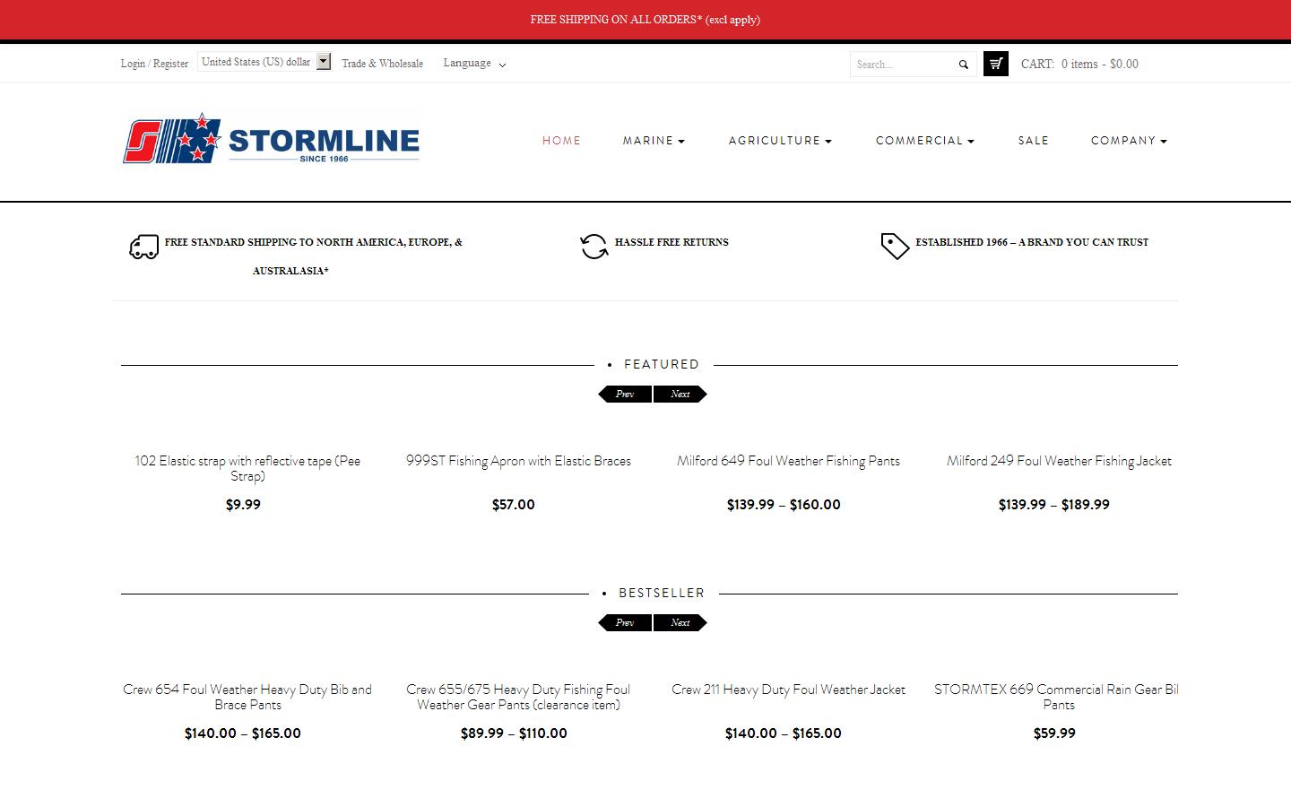Expand the Language options
This screenshot has width=1291, height=807.
click(x=473, y=63)
